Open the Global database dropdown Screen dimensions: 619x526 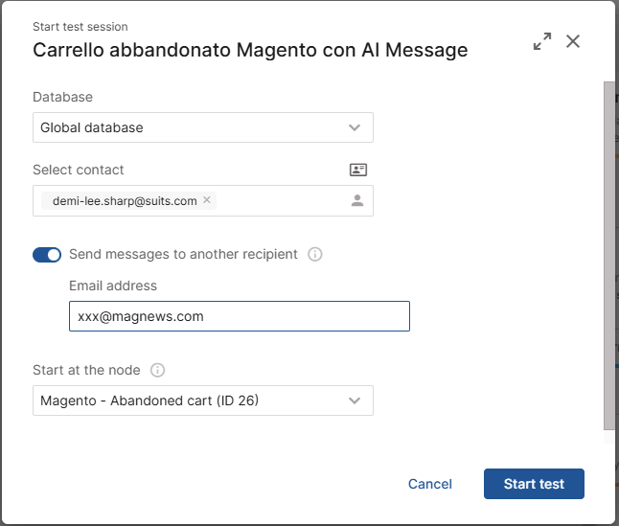point(203,127)
